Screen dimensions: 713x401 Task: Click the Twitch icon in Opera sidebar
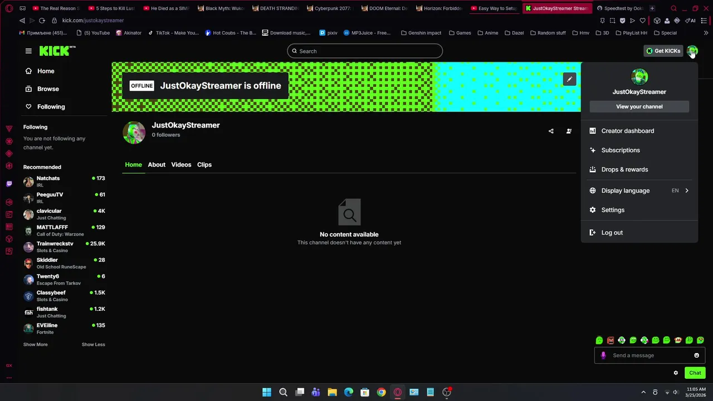click(9, 183)
